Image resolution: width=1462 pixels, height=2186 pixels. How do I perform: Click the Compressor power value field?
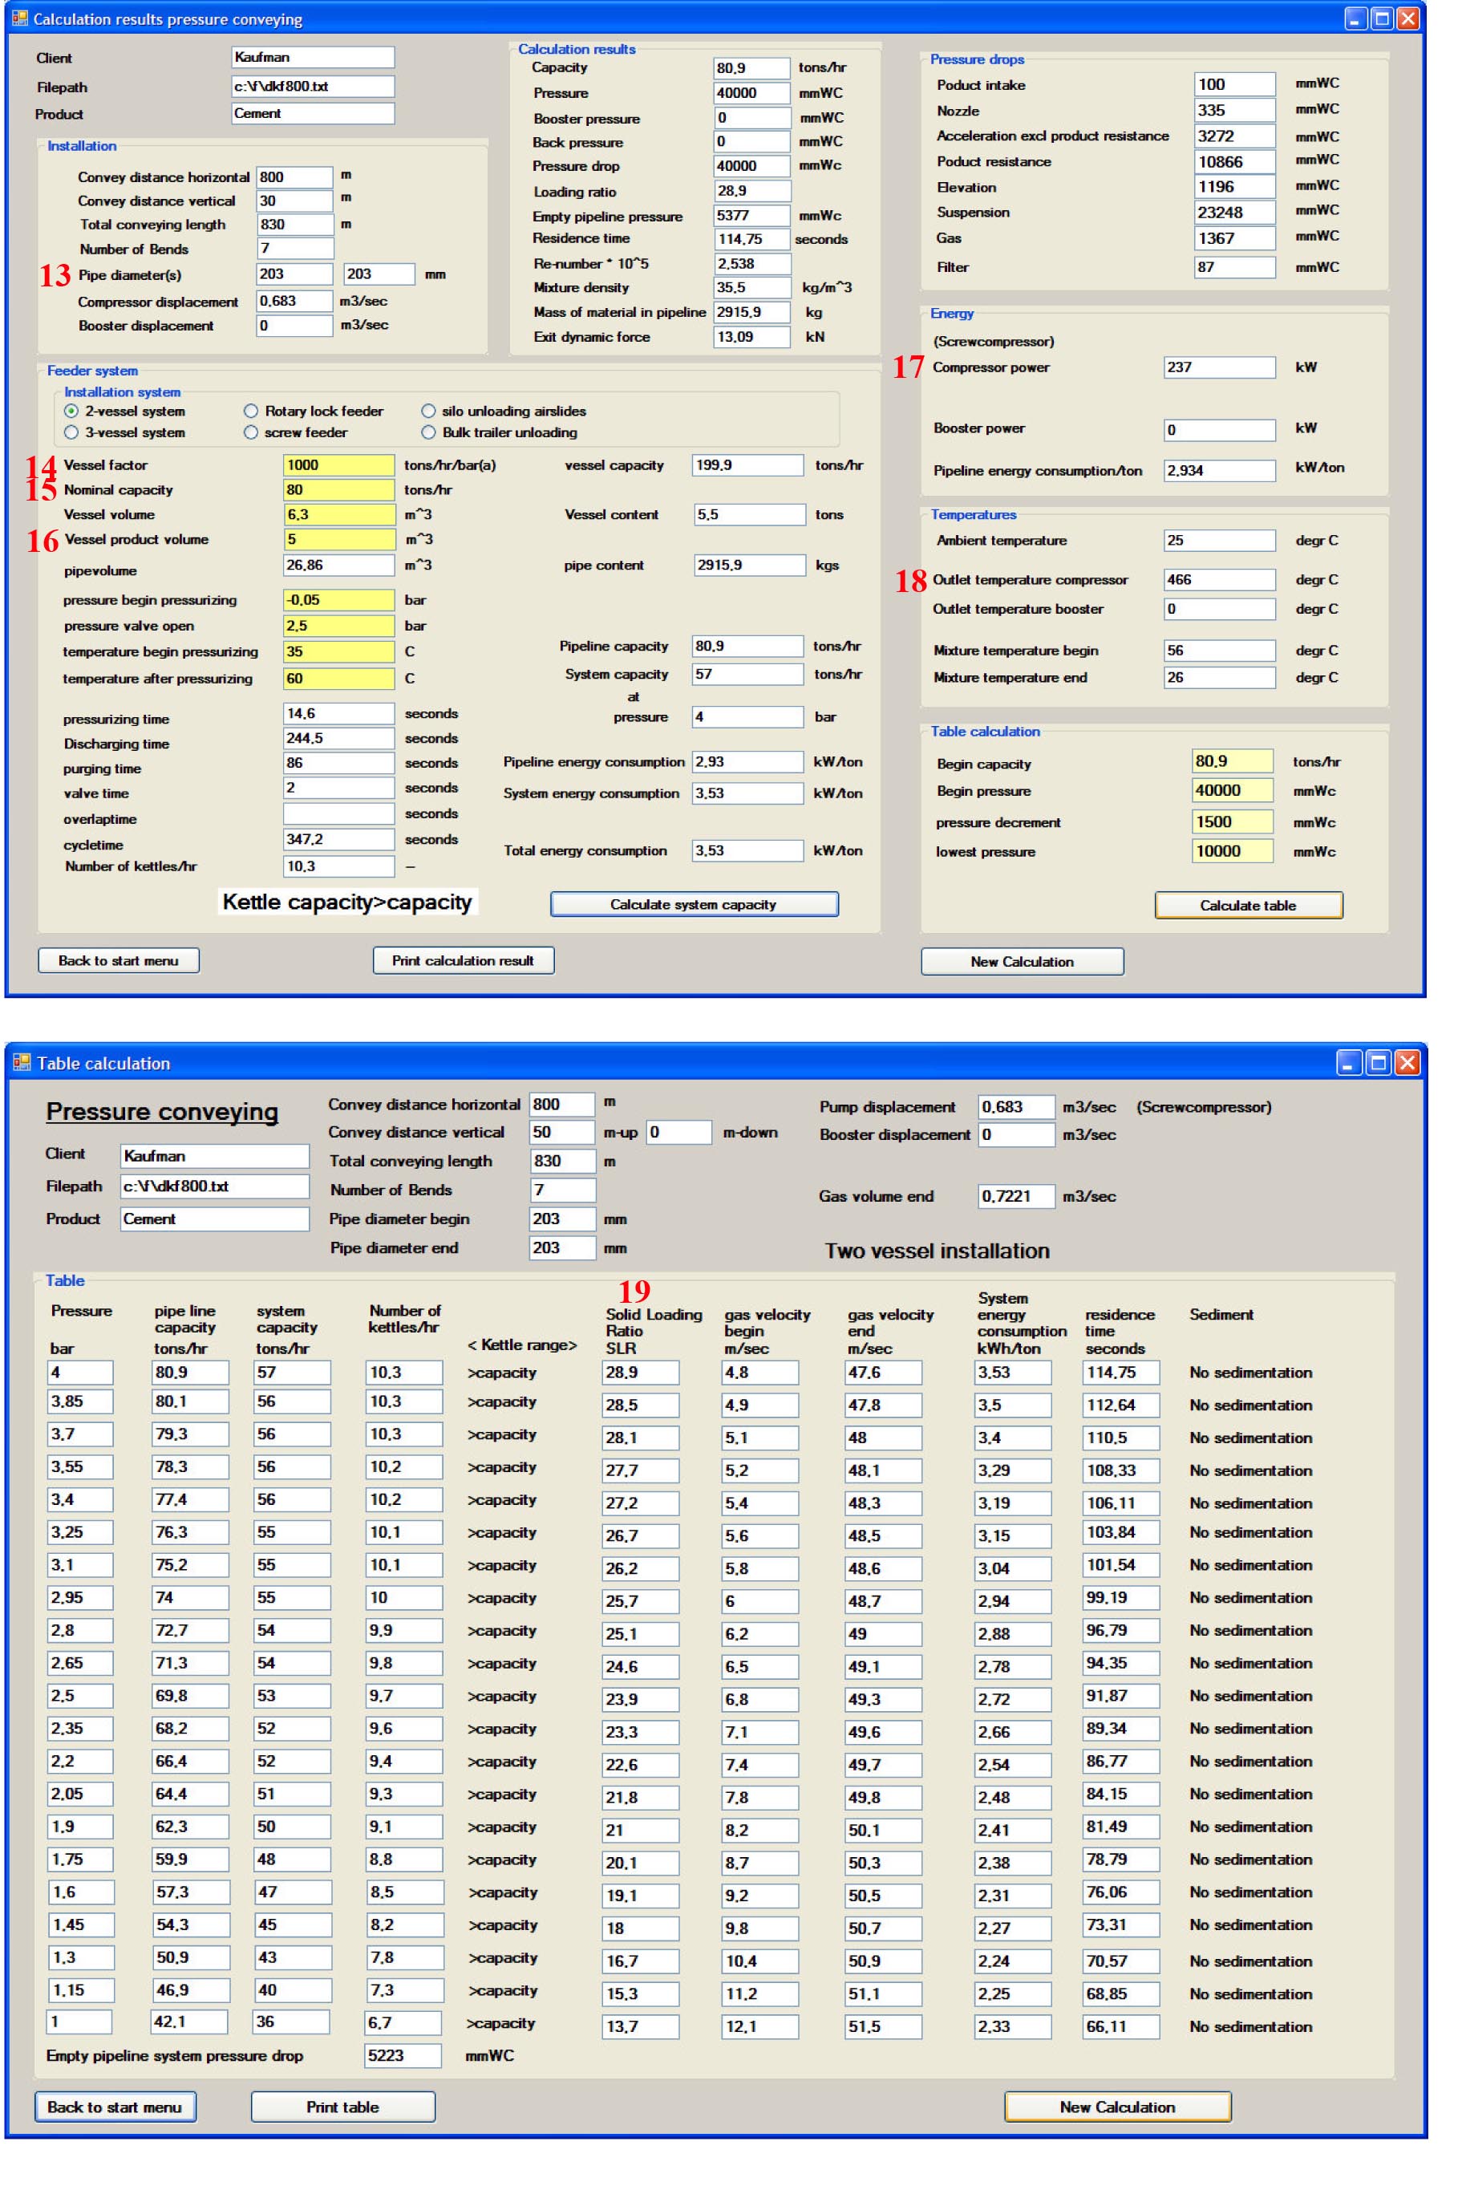pyautogui.click(x=1219, y=367)
